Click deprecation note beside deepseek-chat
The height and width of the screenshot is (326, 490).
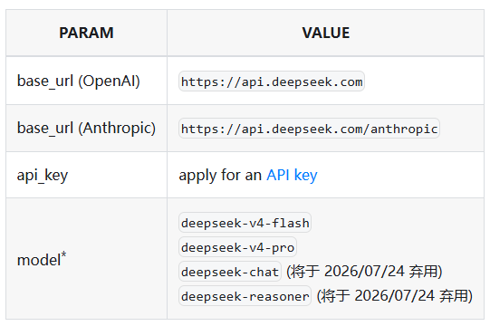[x=364, y=272]
